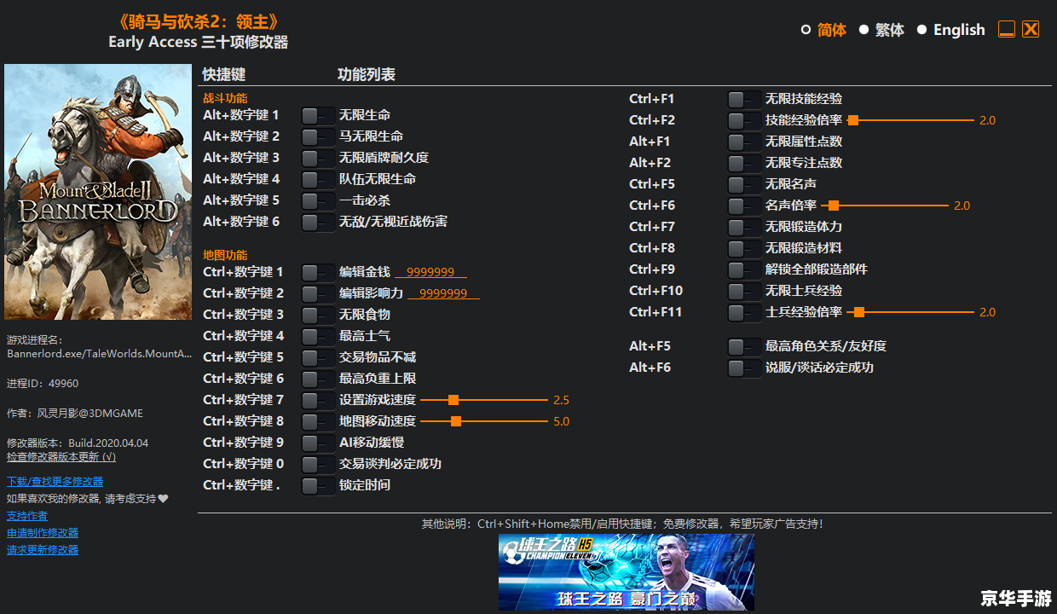Click the 士兵经验倍率 slider handle
This screenshot has width=1057, height=614.
point(859,312)
